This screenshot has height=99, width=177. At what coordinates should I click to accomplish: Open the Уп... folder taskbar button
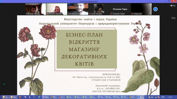coord(6,97)
